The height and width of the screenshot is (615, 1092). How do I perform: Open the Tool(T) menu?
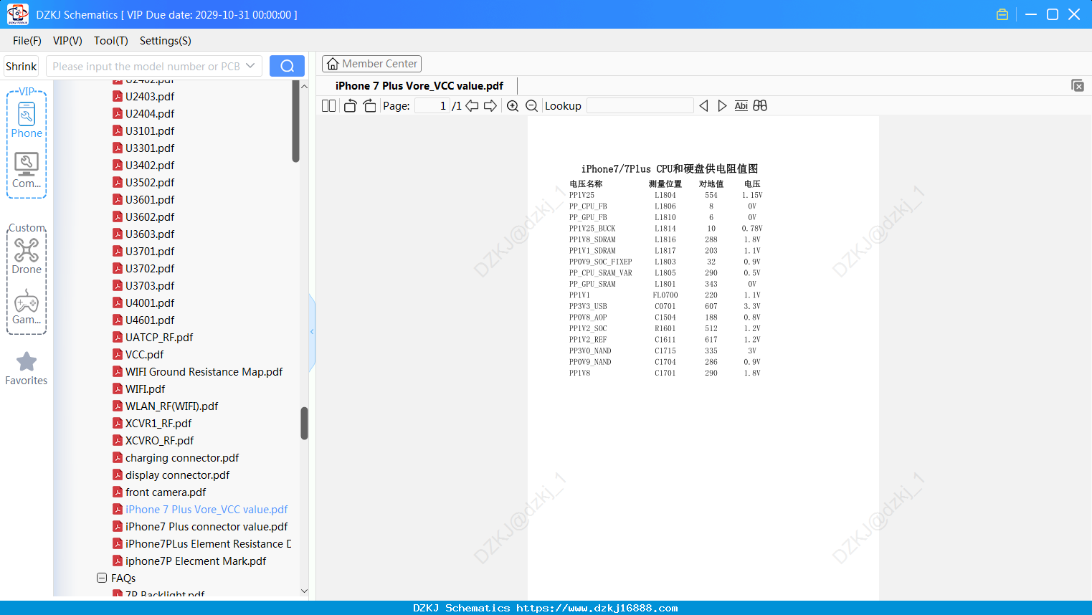pyautogui.click(x=111, y=41)
